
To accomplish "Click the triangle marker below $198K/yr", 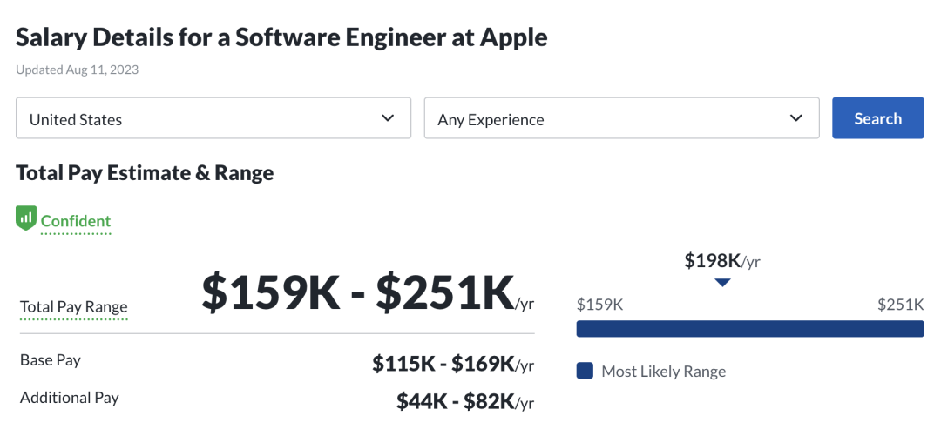I will (x=722, y=282).
